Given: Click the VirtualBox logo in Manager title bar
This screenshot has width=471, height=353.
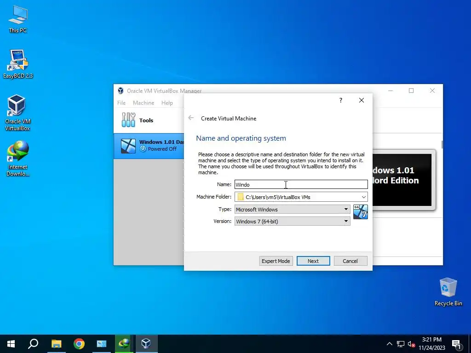Looking at the screenshot, I should click(121, 91).
